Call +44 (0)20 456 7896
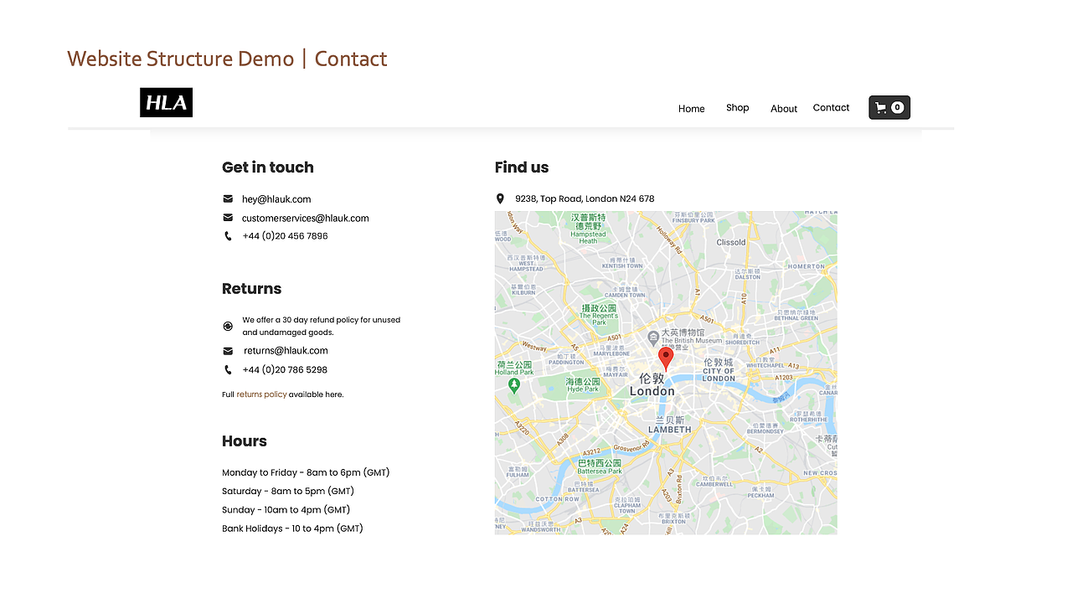The width and height of the screenshot is (1072, 603). [x=285, y=236]
